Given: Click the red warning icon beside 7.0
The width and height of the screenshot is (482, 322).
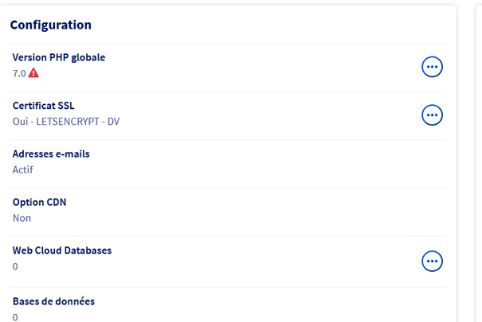Looking at the screenshot, I should [33, 73].
